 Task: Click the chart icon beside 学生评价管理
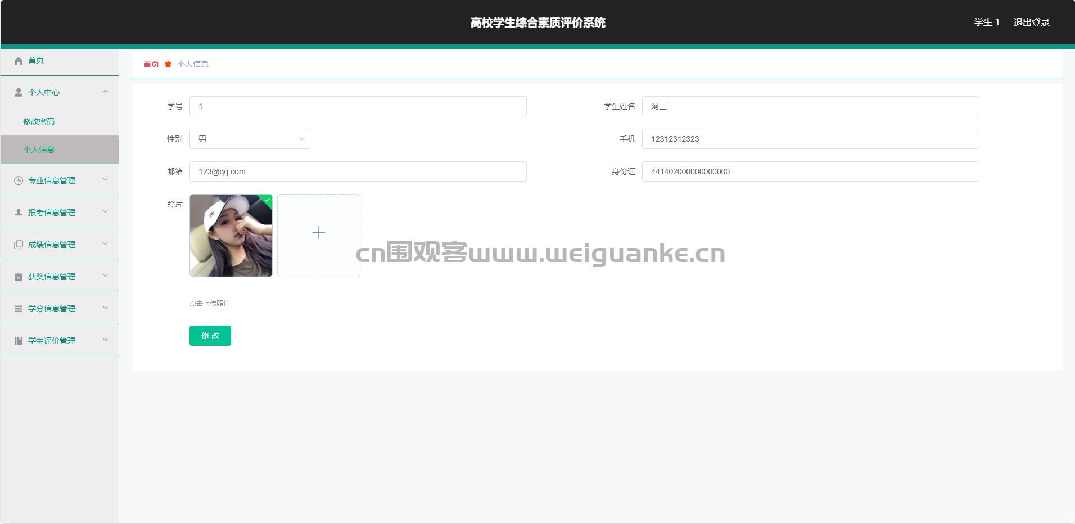point(19,341)
